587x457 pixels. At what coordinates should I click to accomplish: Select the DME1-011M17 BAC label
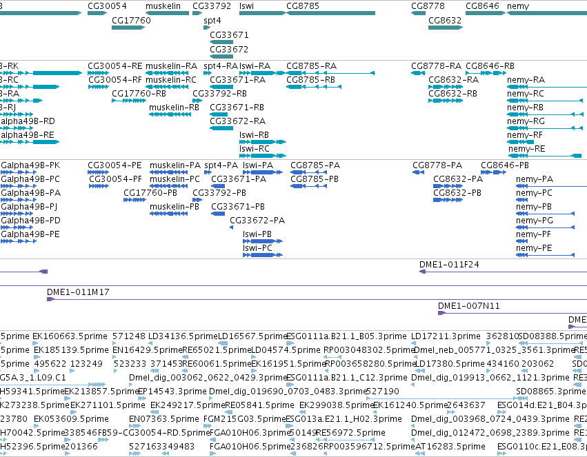pyautogui.click(x=78, y=292)
